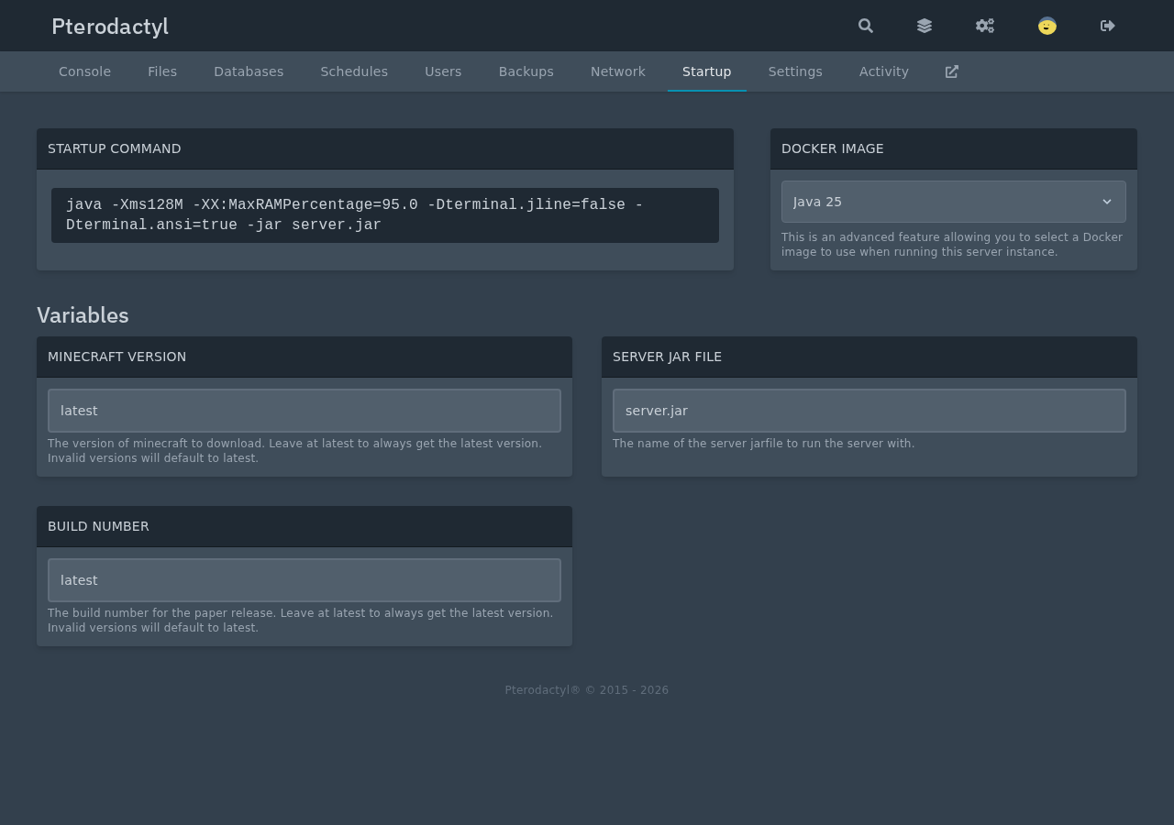The height and width of the screenshot is (825, 1174).
Task: Click the startup command text box
Action: point(385,215)
